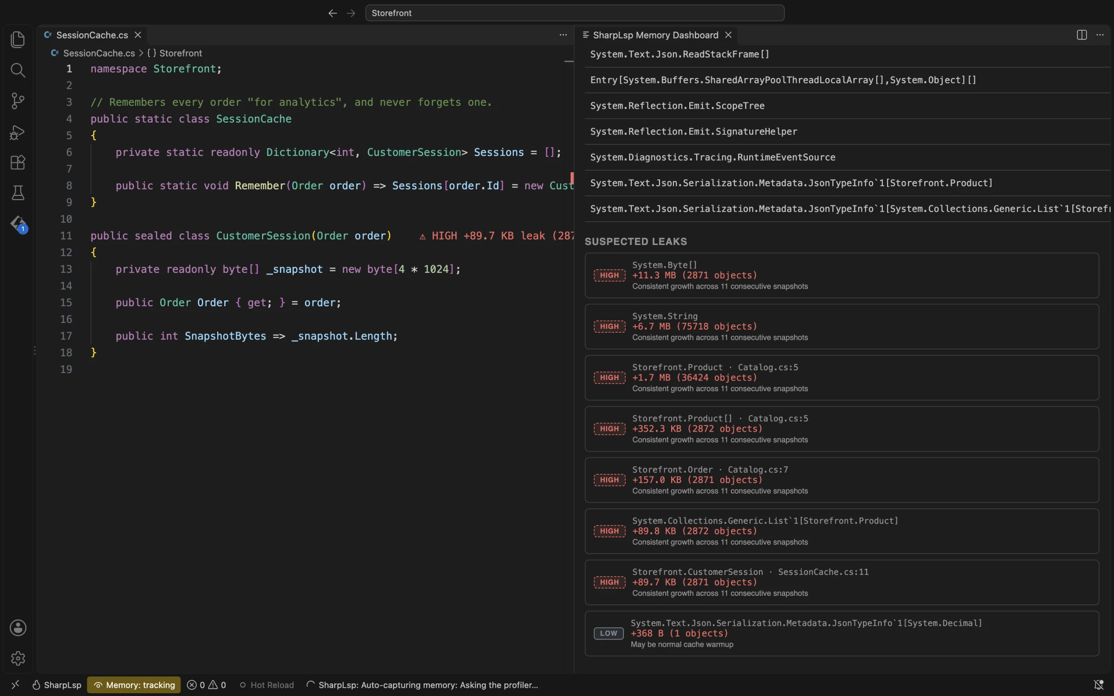Image resolution: width=1114 pixels, height=696 pixels.
Task: Open the Accounts menu icon
Action: click(x=18, y=628)
